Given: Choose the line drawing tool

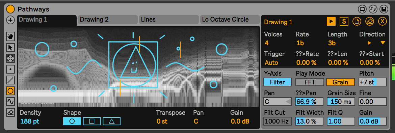Looking at the screenshot, I should (10, 80).
